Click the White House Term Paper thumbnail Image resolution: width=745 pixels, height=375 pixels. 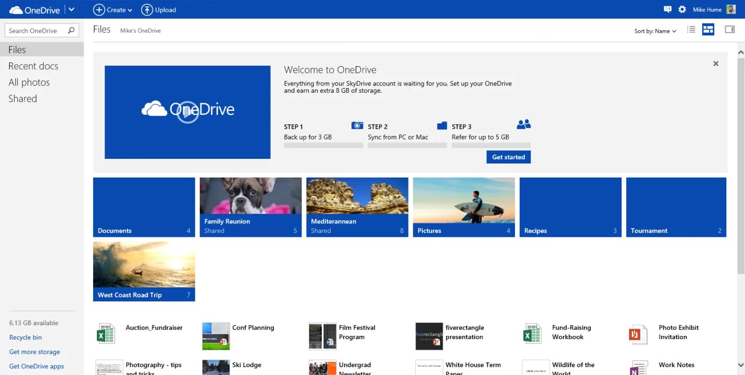[430, 367]
